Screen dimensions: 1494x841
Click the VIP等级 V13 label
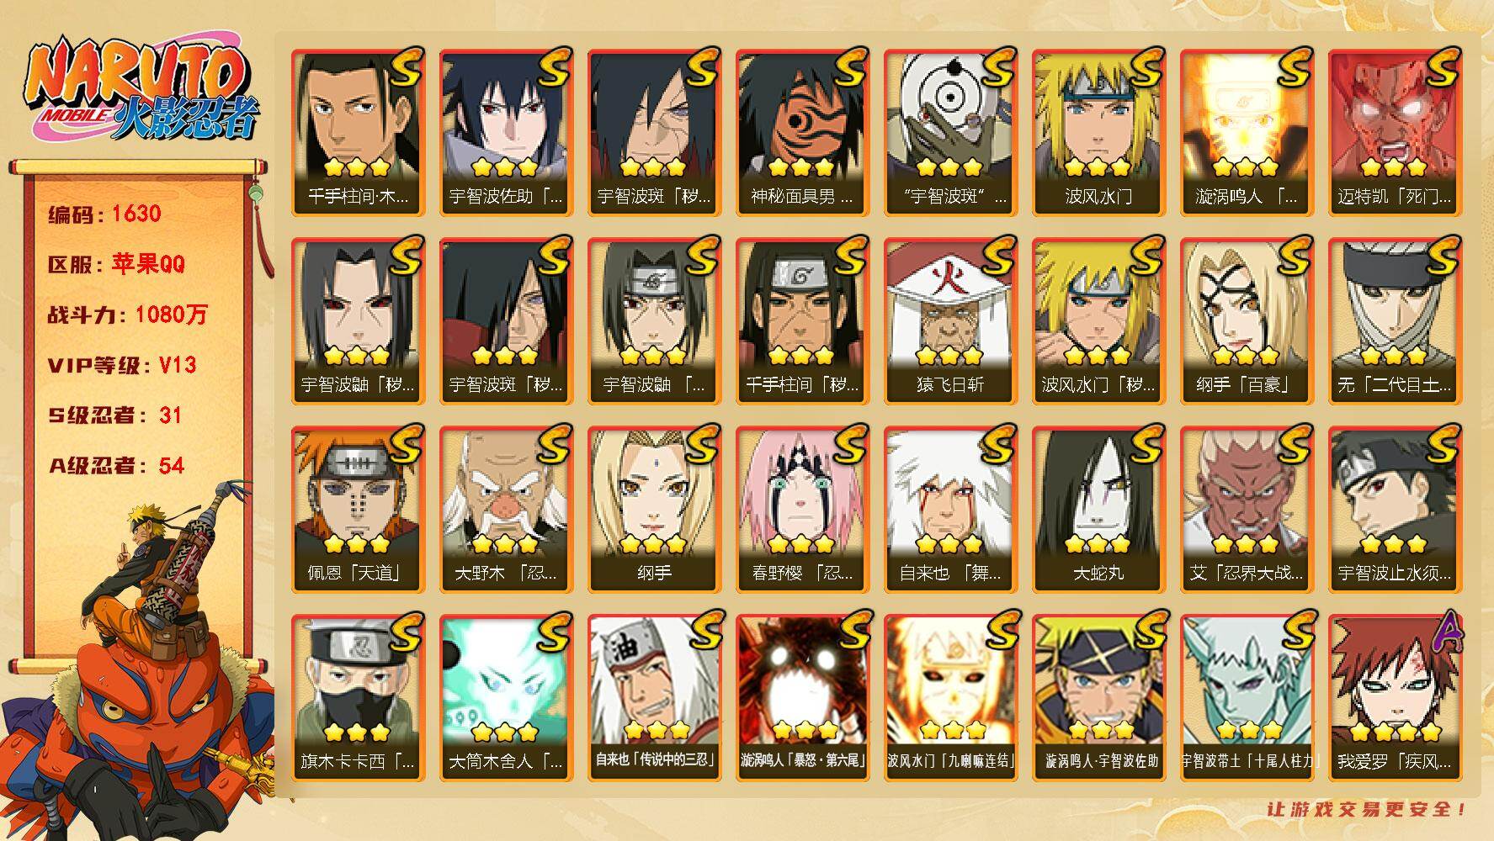pyautogui.click(x=122, y=365)
